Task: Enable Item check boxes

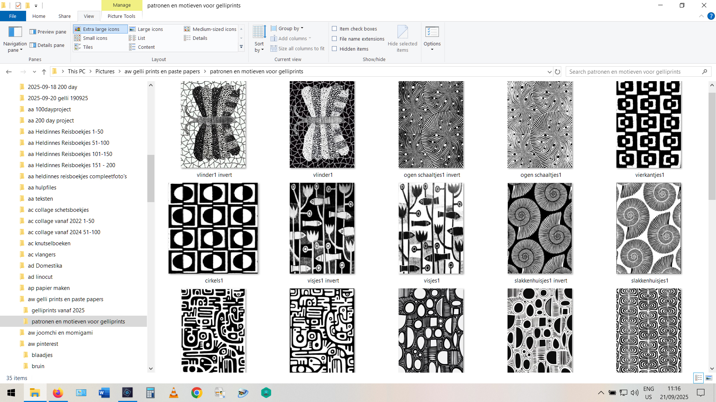Action: click(335, 29)
